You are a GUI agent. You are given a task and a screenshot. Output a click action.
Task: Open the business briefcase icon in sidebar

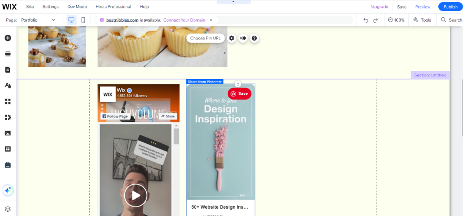pos(8,165)
